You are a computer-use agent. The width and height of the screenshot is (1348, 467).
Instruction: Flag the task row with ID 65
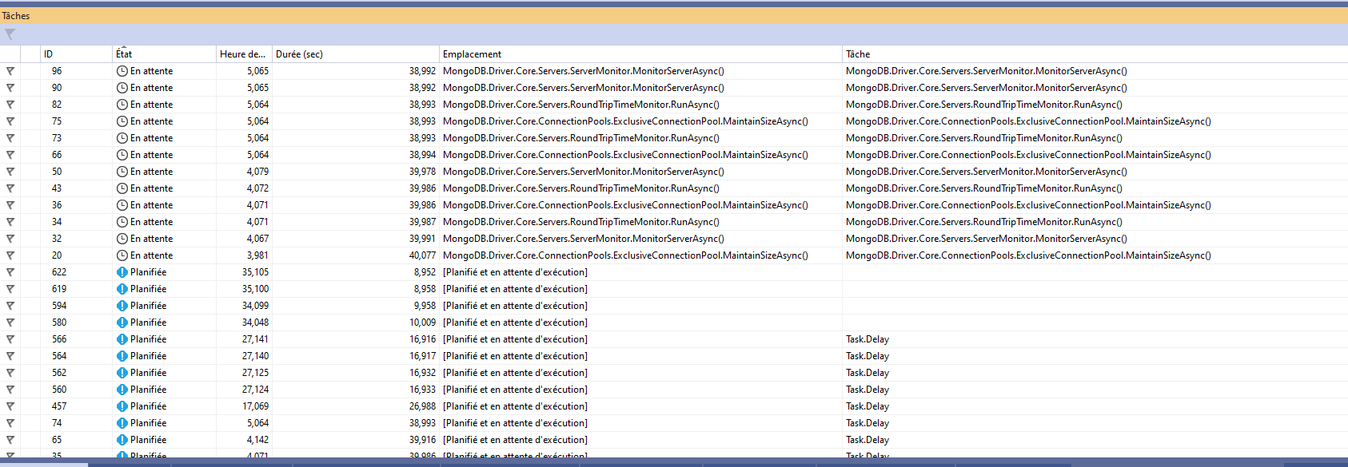[10, 440]
